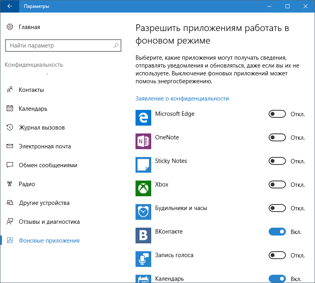Screen dimensions: 315x283
Task: Open Заявление о конфиденциальности link
Action: pyautogui.click(x=182, y=99)
